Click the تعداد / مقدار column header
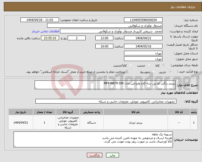 click(x=44, y=112)
